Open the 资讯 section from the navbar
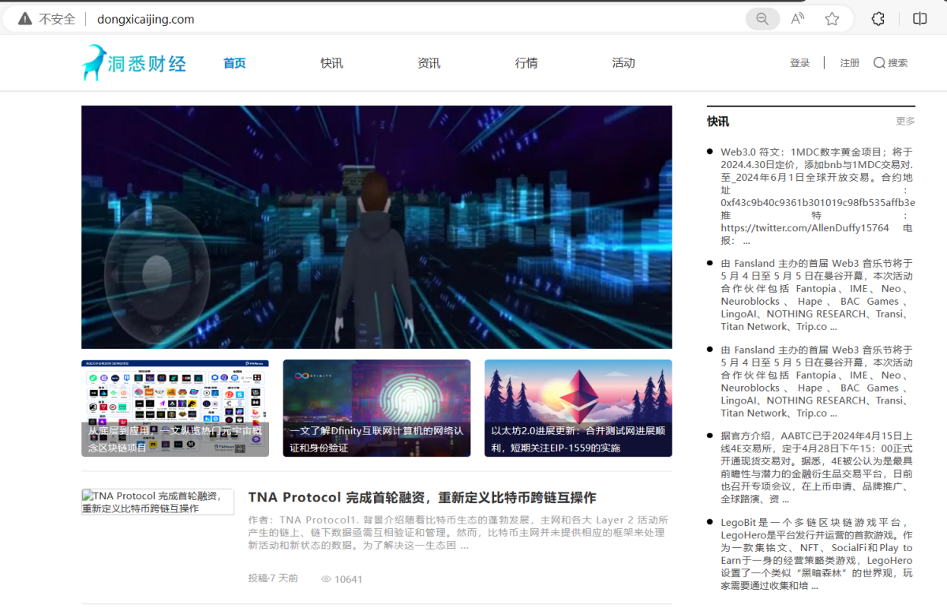This screenshot has height=608, width=947. coord(429,62)
